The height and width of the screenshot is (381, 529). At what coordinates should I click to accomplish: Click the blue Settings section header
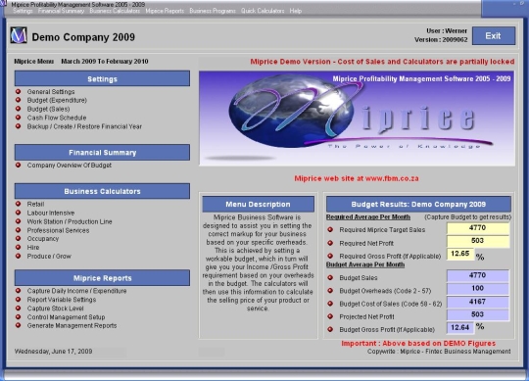(102, 78)
